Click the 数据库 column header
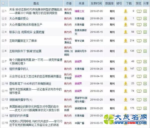The image size is (150, 128). pyautogui.click(x=109, y=4)
